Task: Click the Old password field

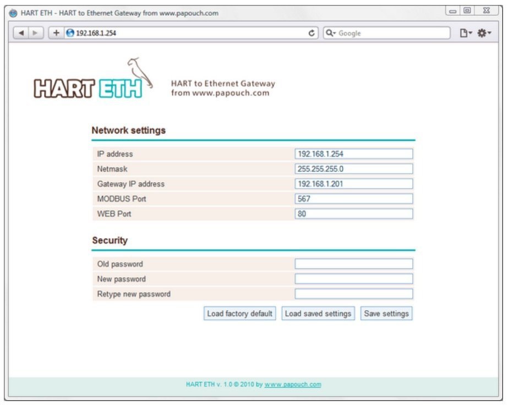Action: point(353,264)
